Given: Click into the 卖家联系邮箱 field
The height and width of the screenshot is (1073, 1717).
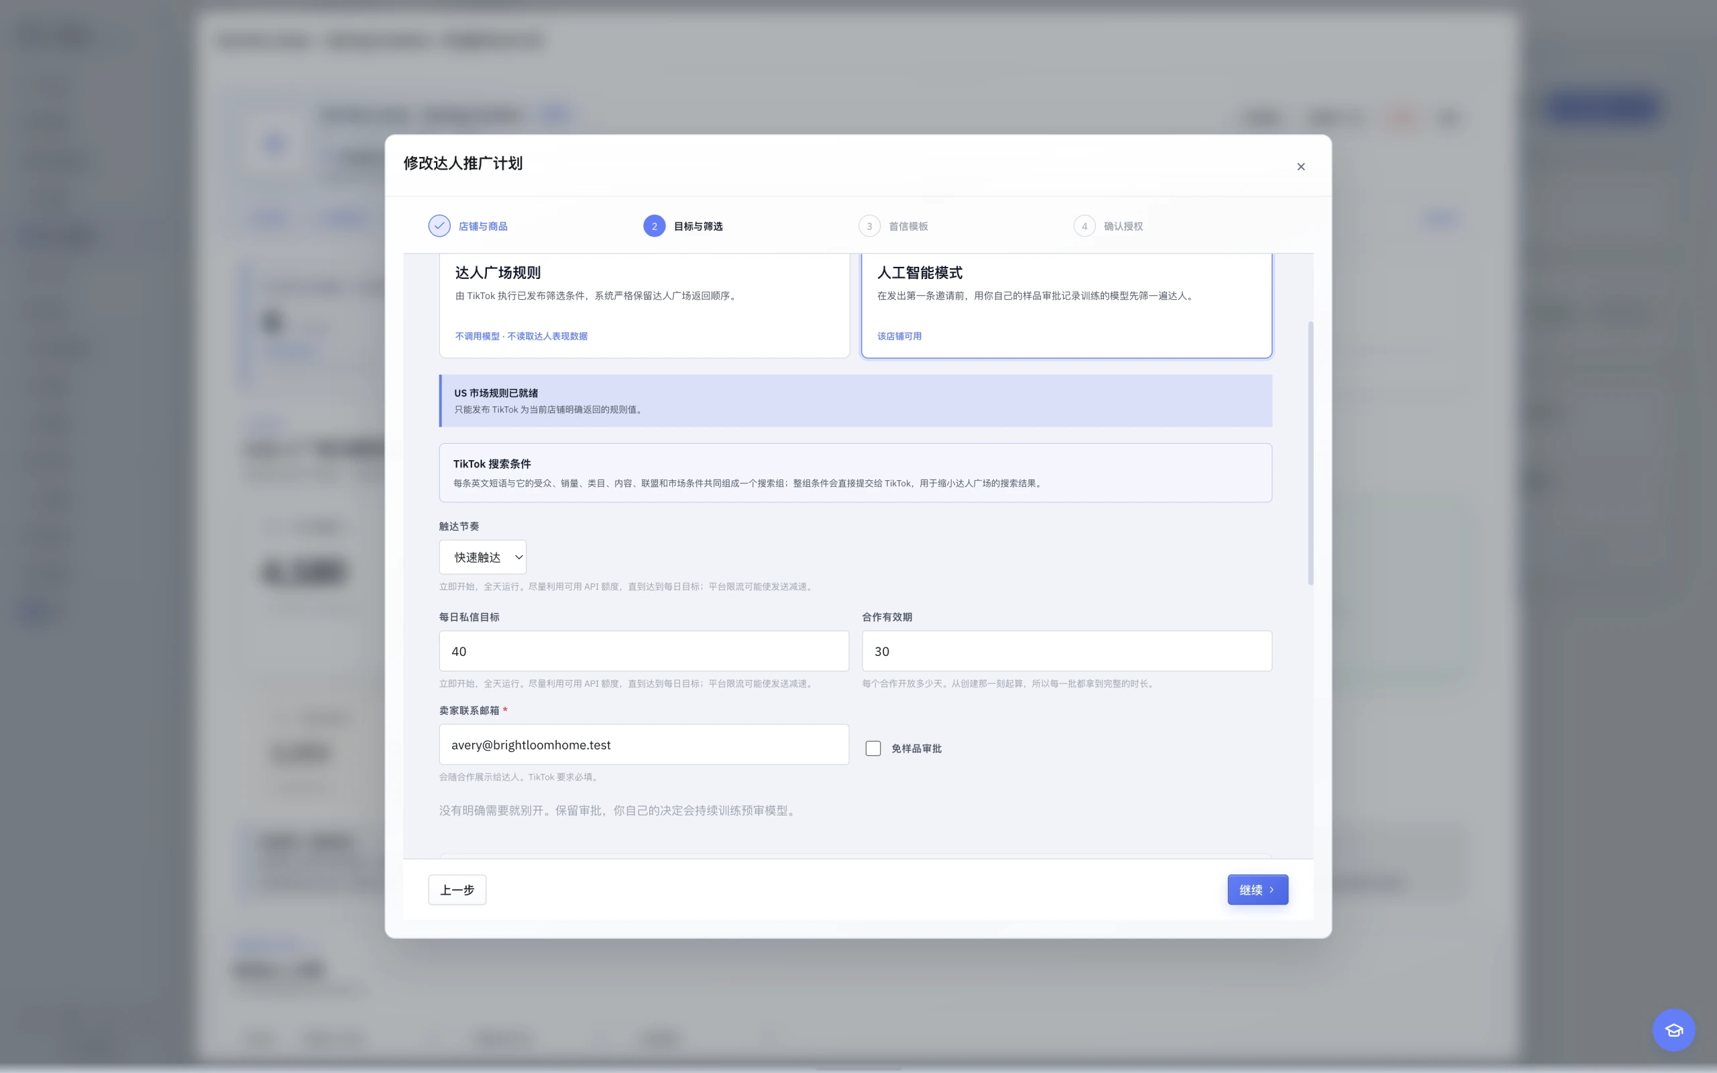Looking at the screenshot, I should 643,744.
